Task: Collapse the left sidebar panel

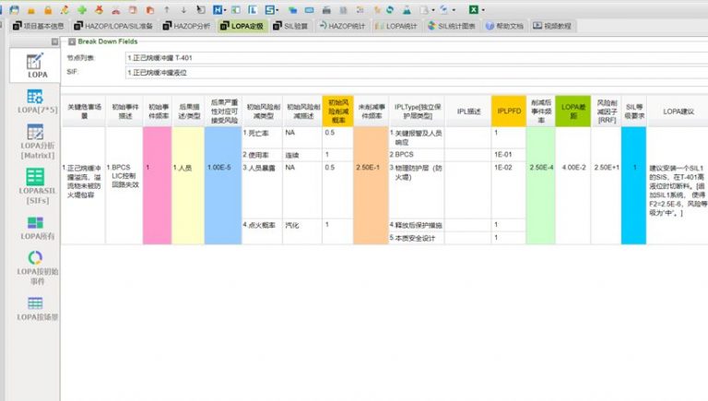Action: tap(54, 42)
